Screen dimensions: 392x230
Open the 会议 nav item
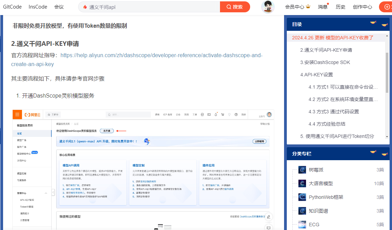point(59,7)
